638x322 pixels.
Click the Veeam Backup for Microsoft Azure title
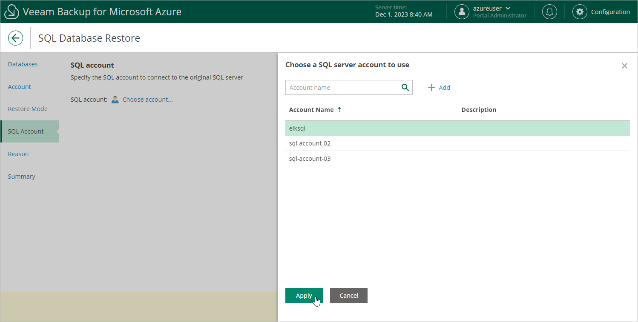click(x=102, y=12)
